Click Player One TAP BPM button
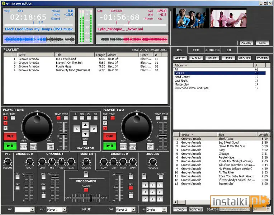 tap(51, 147)
